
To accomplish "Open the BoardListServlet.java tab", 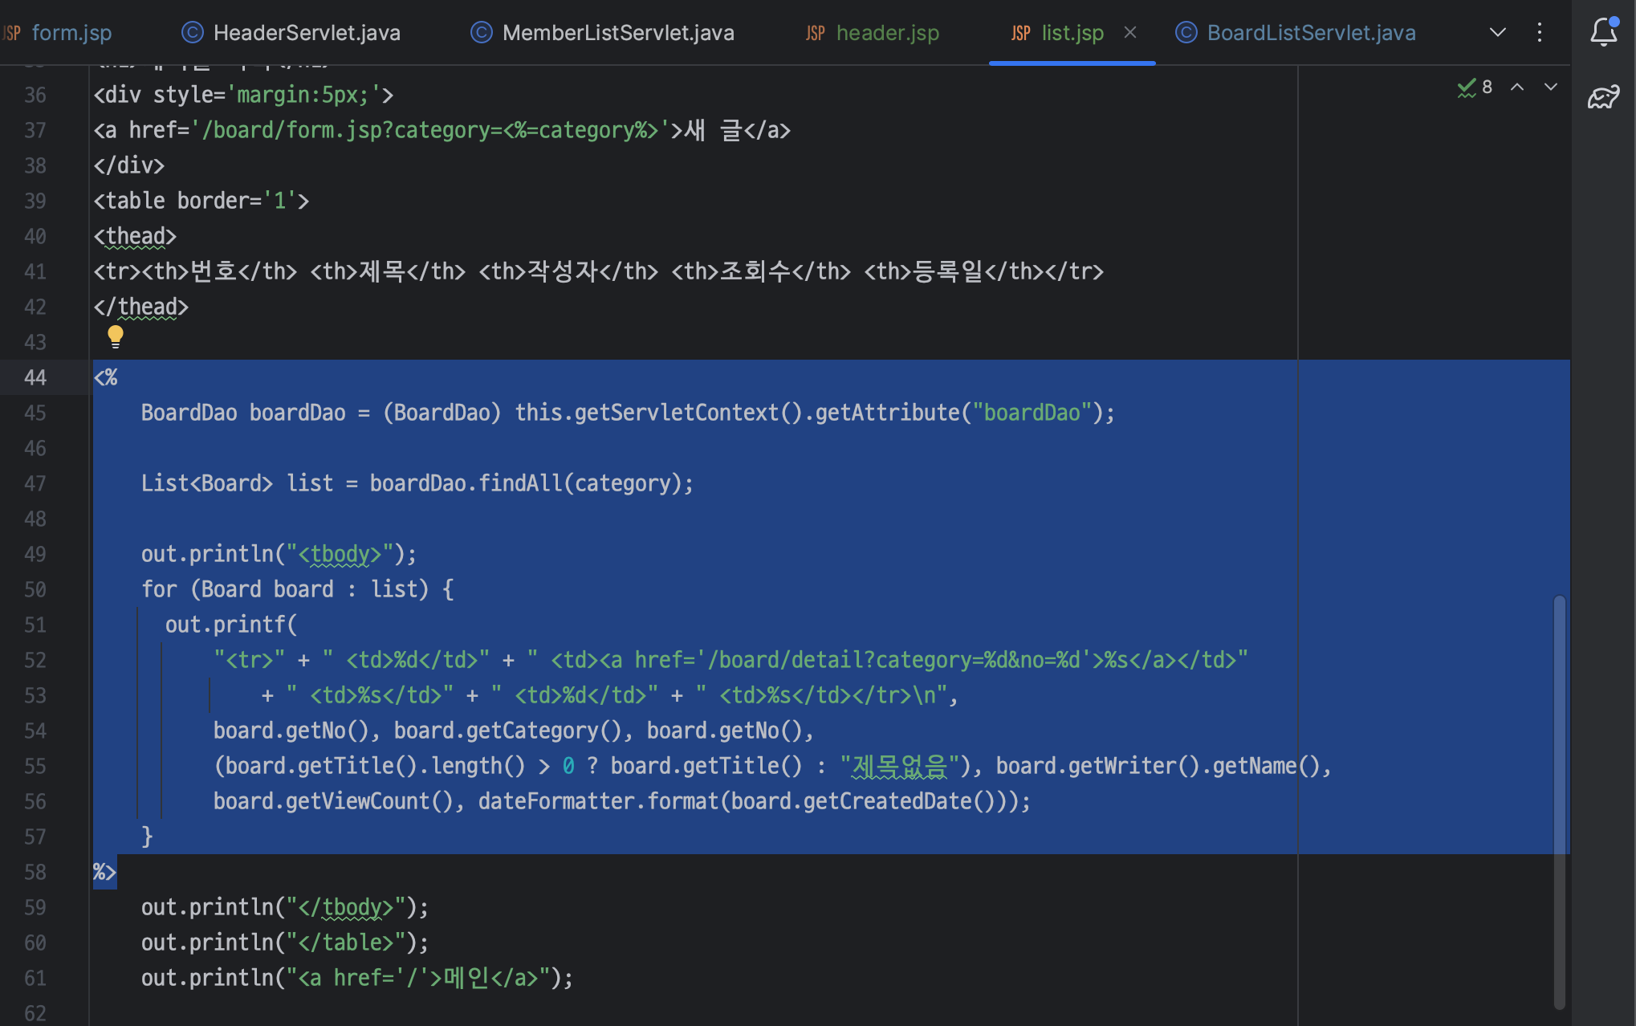I will pos(1311,33).
